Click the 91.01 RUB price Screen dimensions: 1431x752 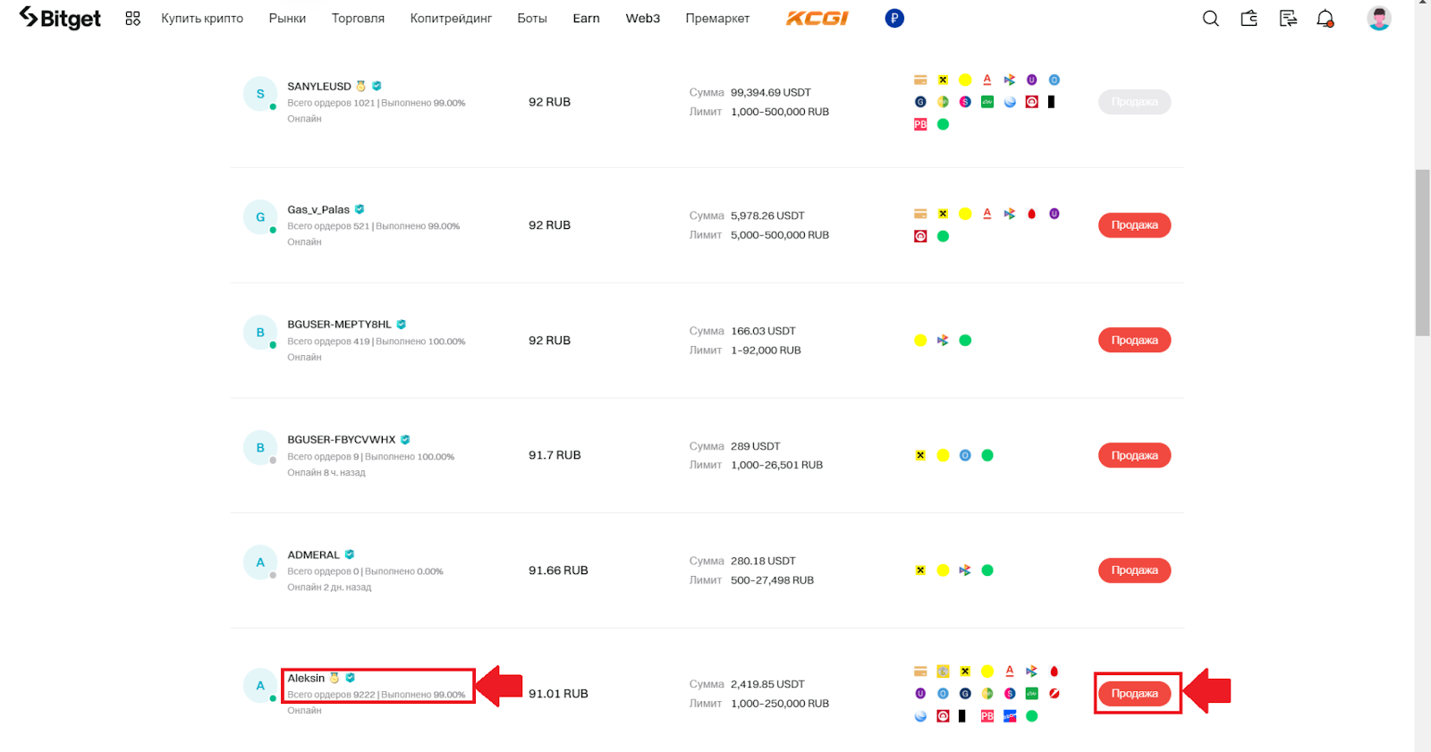pyautogui.click(x=558, y=694)
